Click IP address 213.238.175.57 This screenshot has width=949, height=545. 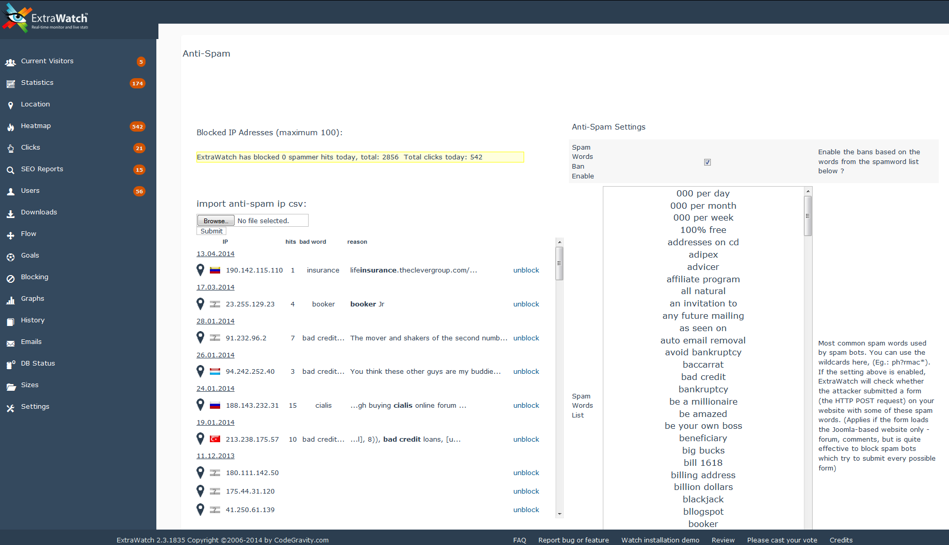click(x=252, y=440)
